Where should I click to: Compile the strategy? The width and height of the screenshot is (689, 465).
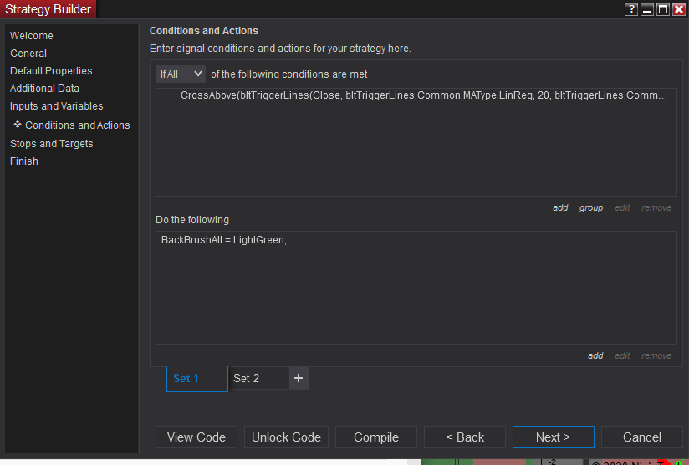[376, 437]
